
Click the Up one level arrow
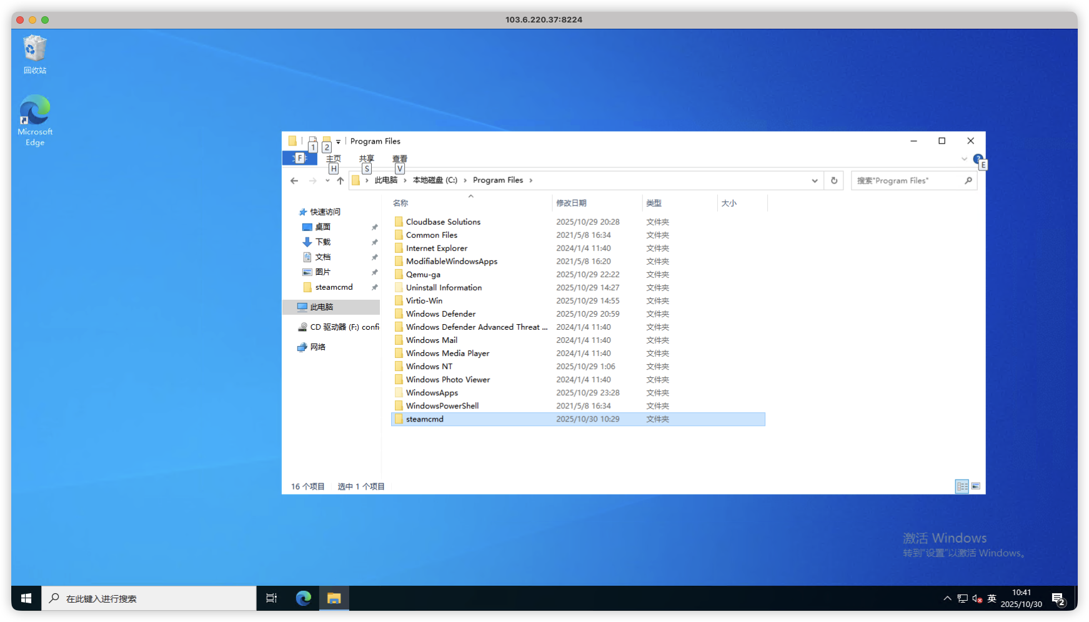click(340, 180)
